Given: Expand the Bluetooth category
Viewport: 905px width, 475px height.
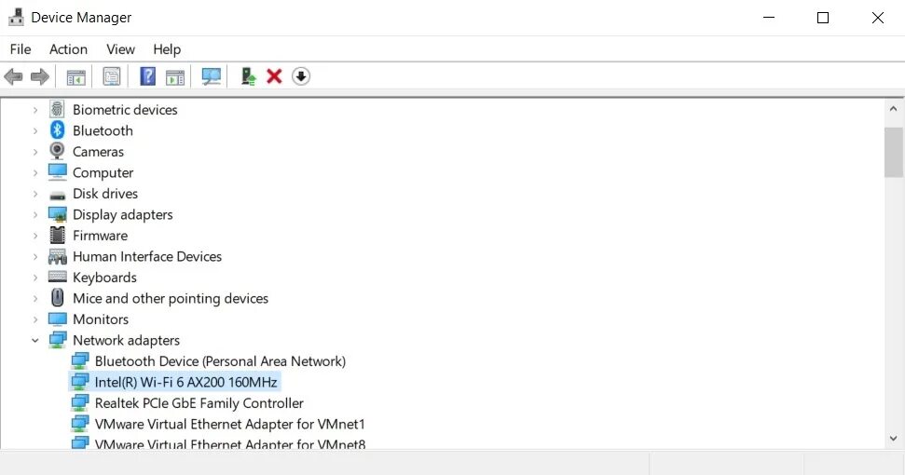Looking at the screenshot, I should (35, 131).
